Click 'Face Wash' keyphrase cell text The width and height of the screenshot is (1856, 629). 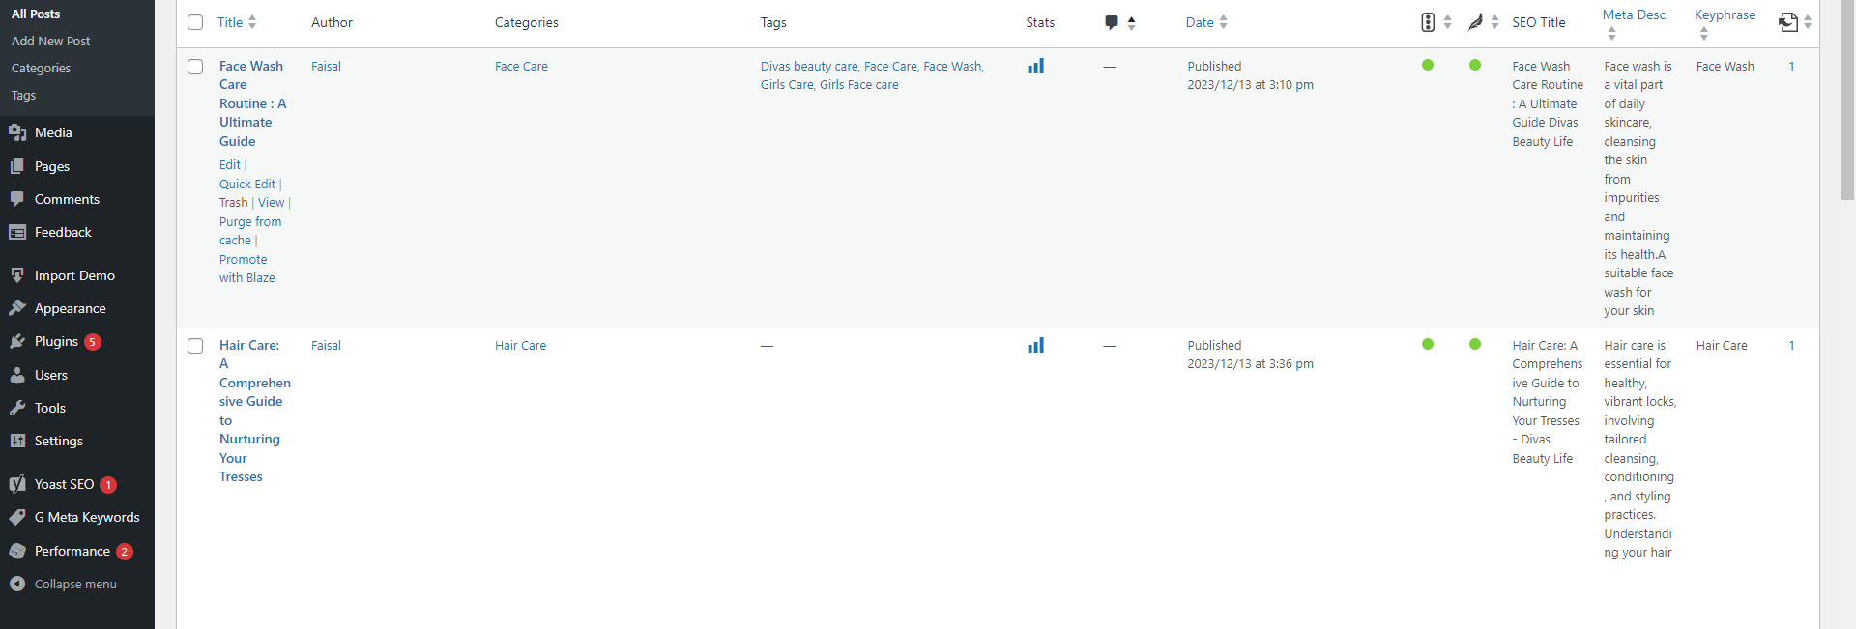(x=1725, y=66)
